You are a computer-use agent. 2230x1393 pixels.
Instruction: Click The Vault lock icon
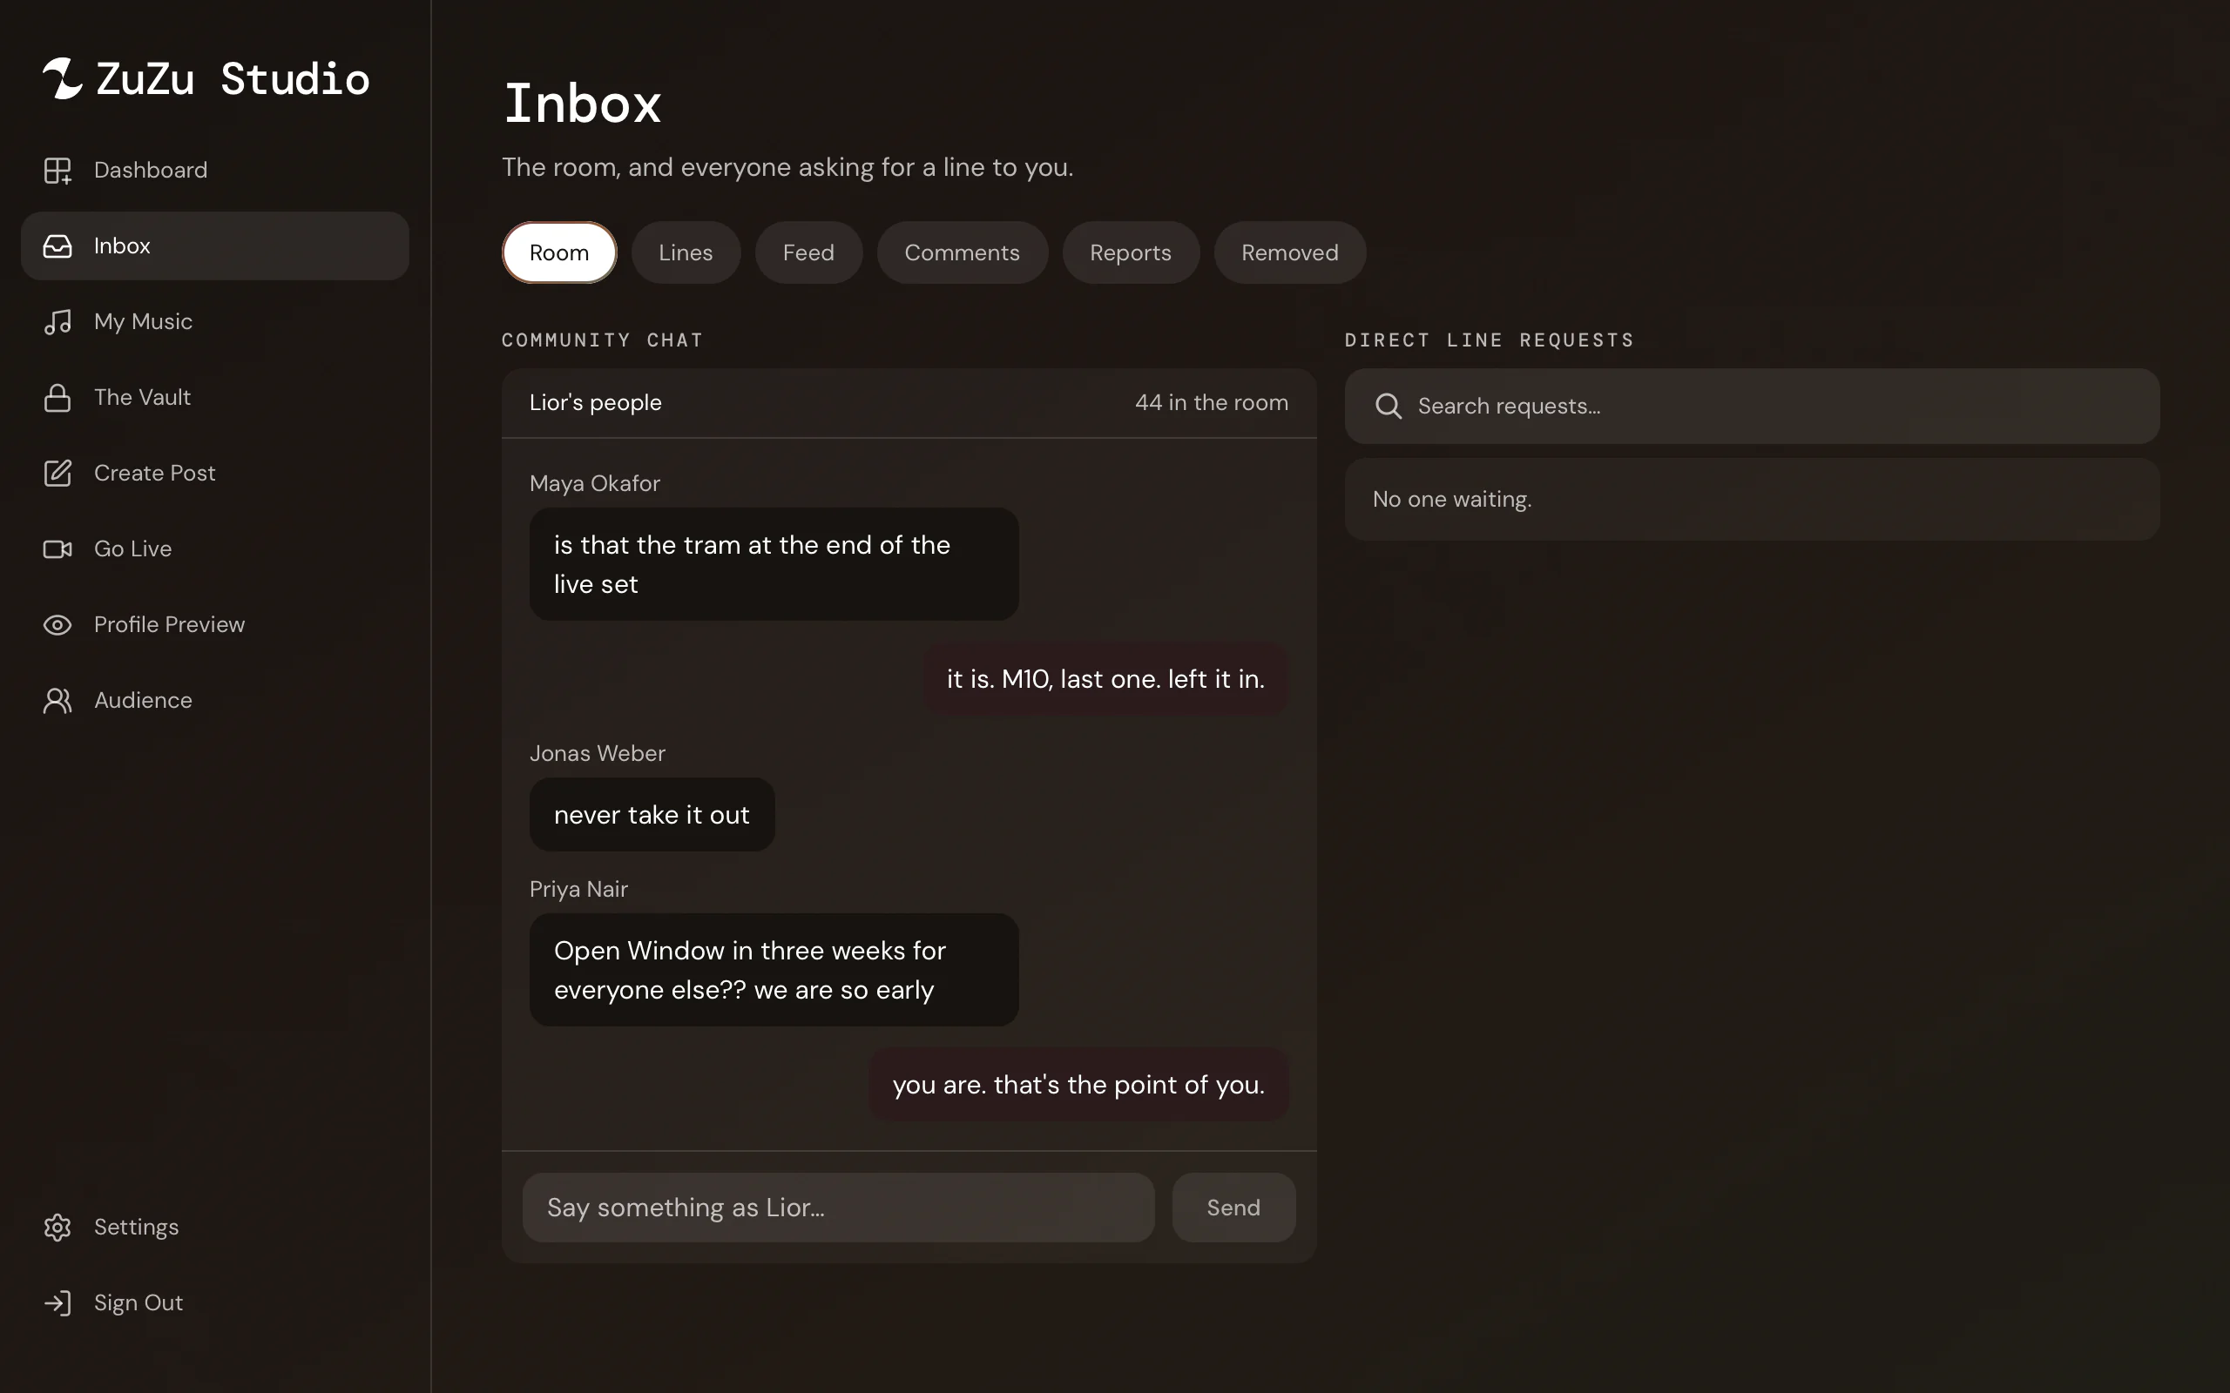[x=57, y=397]
